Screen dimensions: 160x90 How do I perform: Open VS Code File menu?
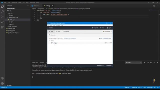coord(5,2)
